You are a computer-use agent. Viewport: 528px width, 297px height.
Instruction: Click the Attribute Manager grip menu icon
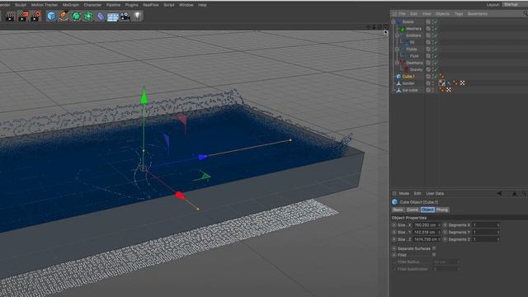394,193
